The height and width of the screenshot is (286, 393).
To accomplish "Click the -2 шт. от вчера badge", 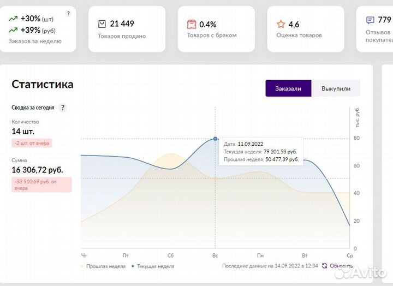I will [x=32, y=144].
